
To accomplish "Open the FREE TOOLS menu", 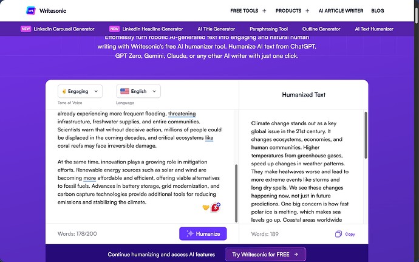I will [244, 11].
